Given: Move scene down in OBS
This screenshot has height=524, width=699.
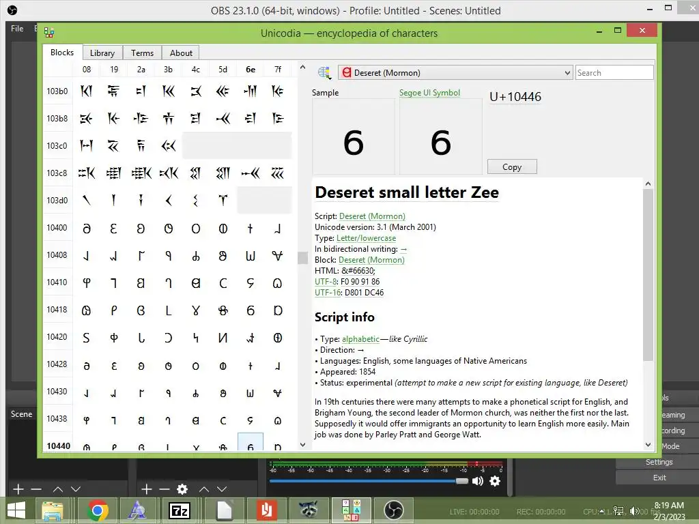Looking at the screenshot, I should pos(76,489).
